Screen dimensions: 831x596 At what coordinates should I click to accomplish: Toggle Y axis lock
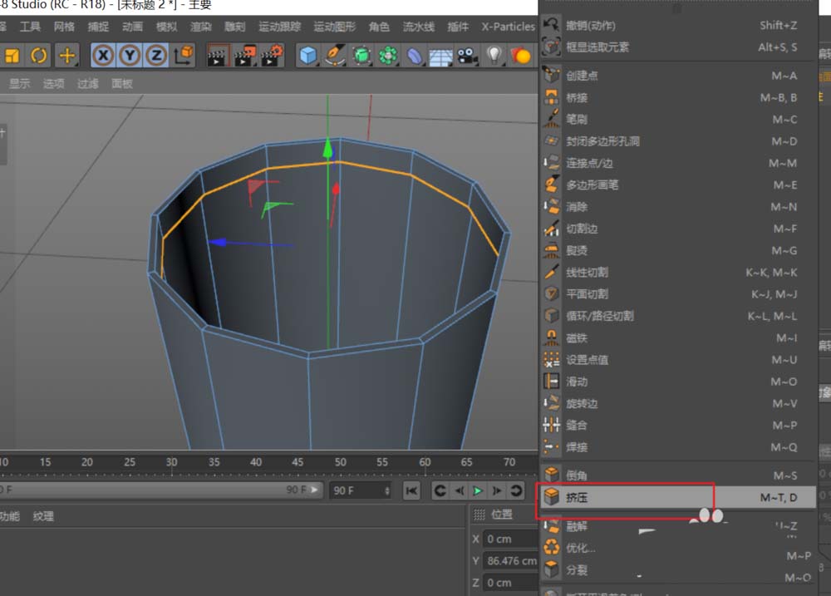click(x=130, y=56)
